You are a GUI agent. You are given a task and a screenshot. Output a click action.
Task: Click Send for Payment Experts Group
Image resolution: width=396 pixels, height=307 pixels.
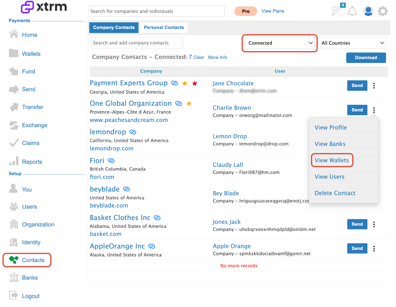[357, 86]
